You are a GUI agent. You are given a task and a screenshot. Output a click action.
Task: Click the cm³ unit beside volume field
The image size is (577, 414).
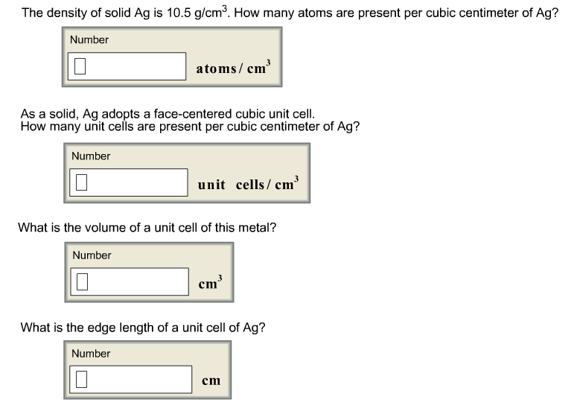coord(210,284)
